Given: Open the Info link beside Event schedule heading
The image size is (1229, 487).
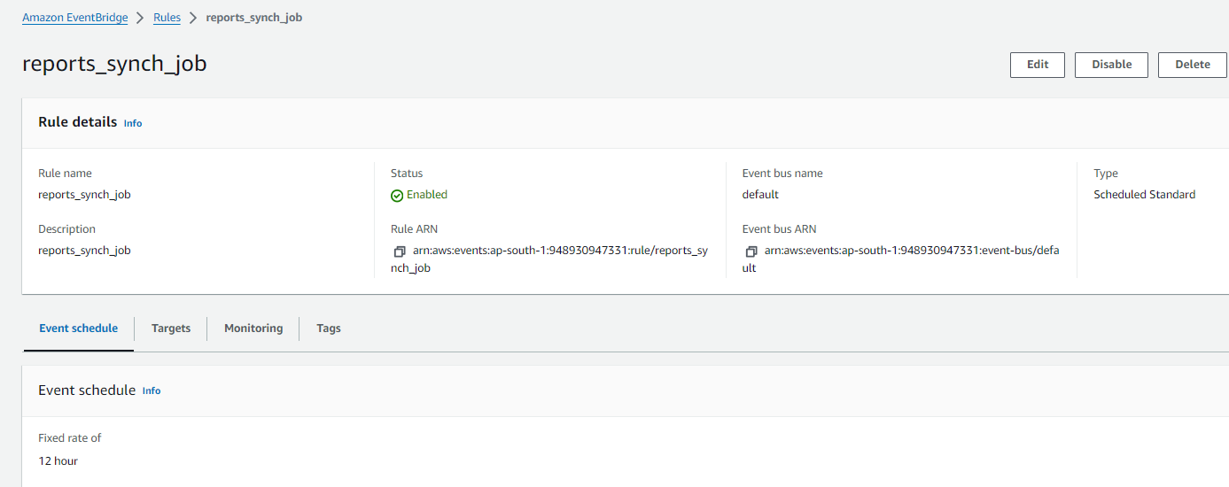Looking at the screenshot, I should pyautogui.click(x=152, y=391).
